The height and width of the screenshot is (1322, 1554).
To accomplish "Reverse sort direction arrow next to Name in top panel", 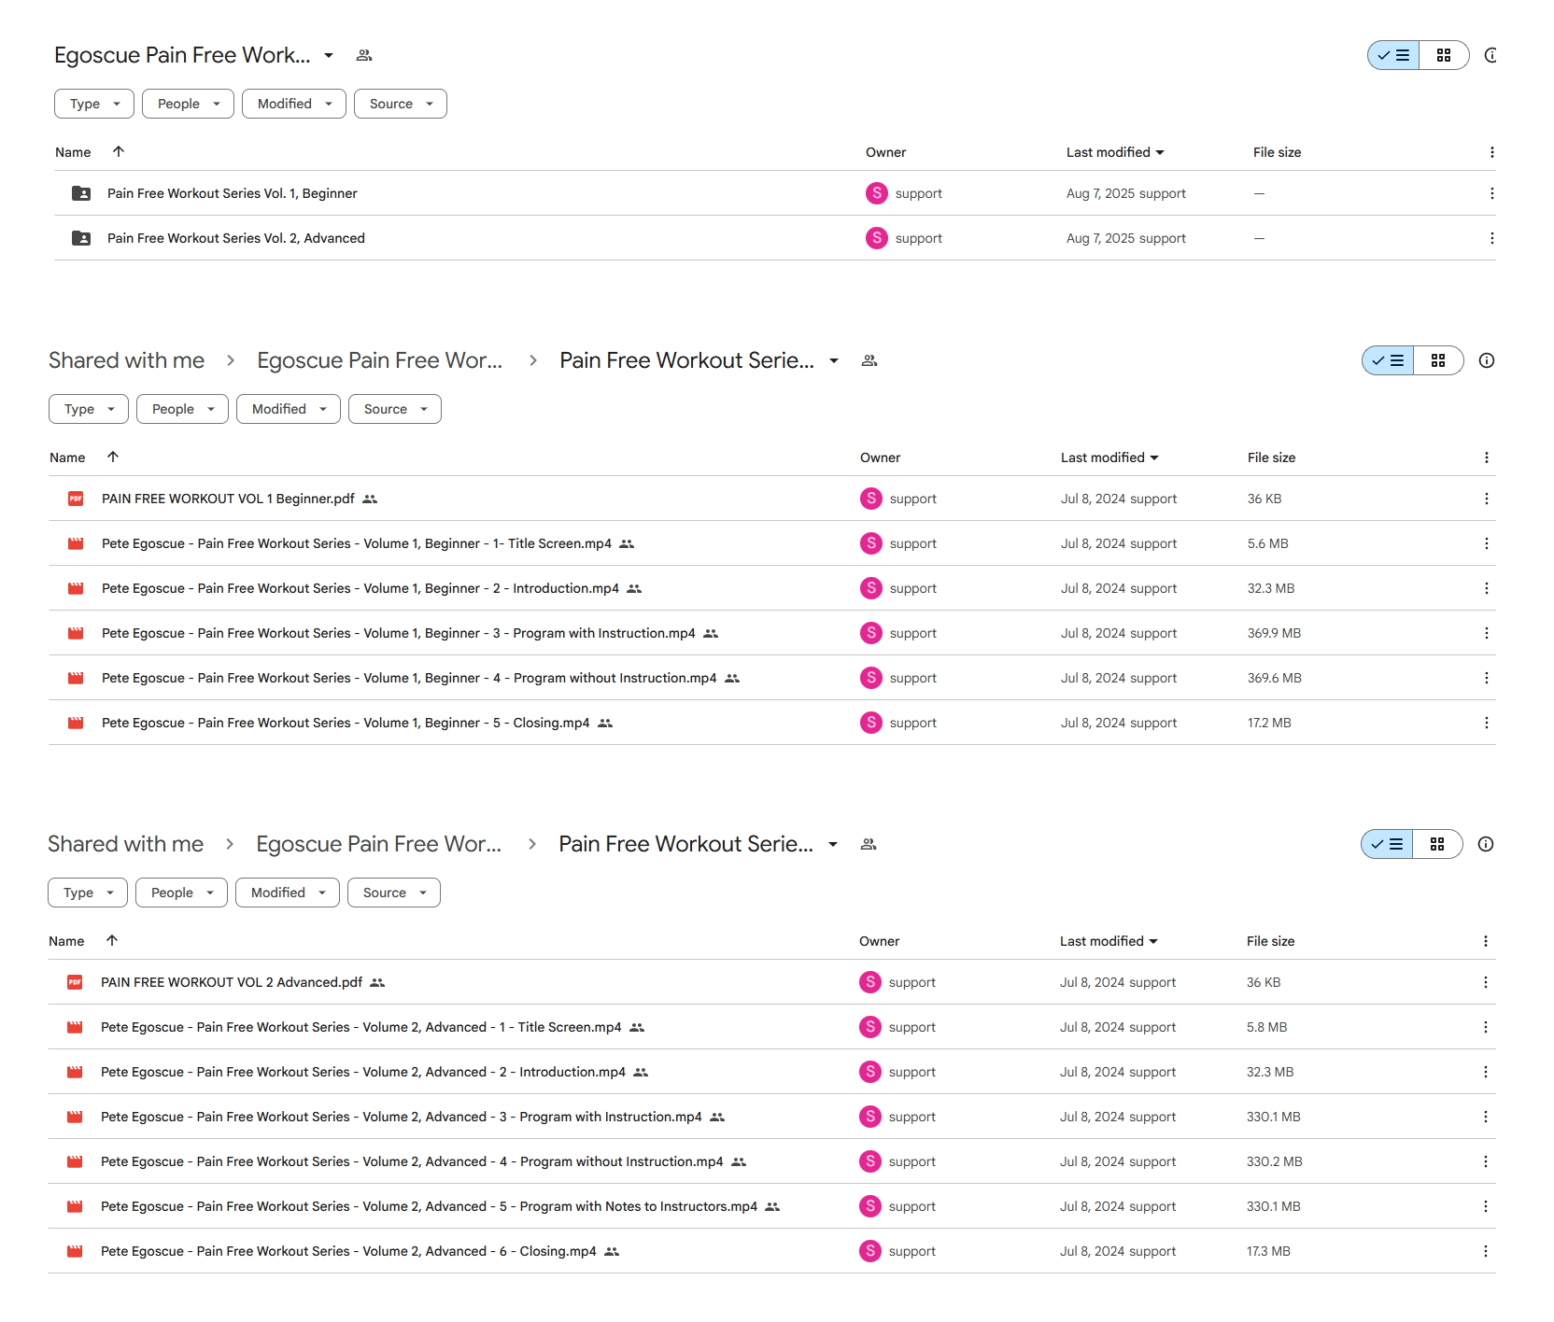I will click(119, 151).
